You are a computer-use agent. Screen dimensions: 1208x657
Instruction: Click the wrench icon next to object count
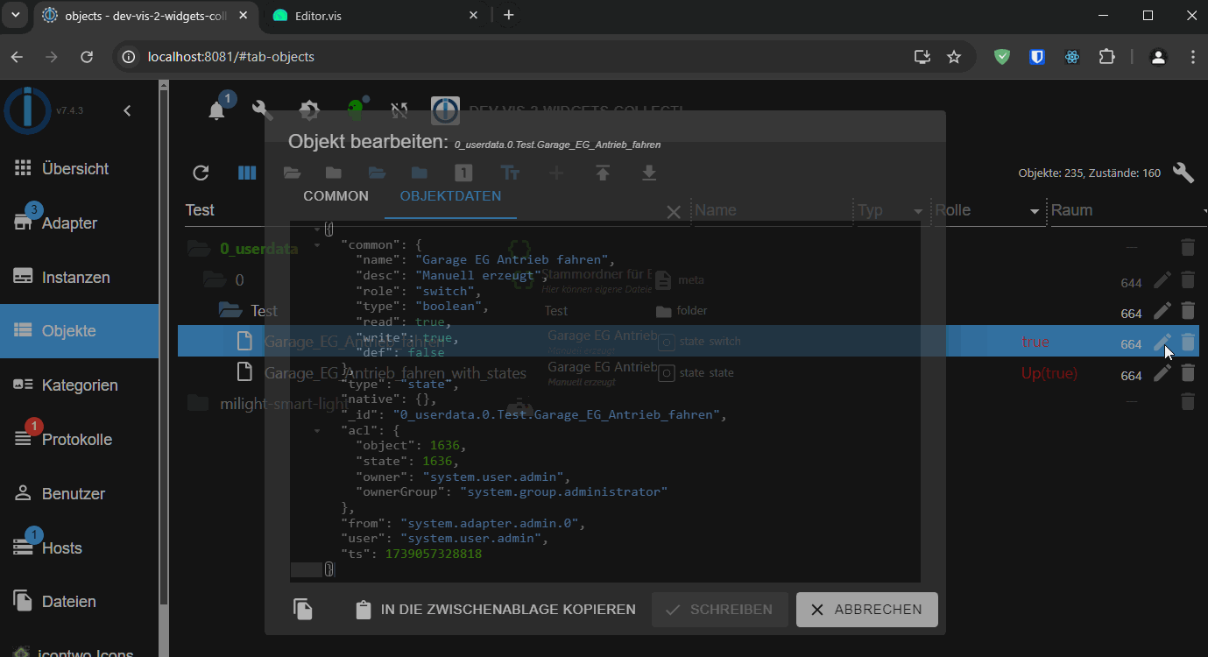pos(1183,173)
